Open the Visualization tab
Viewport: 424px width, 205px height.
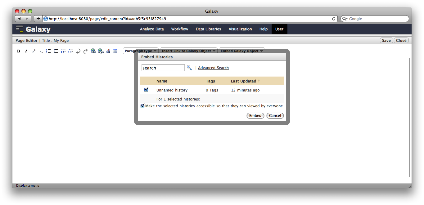pos(240,29)
